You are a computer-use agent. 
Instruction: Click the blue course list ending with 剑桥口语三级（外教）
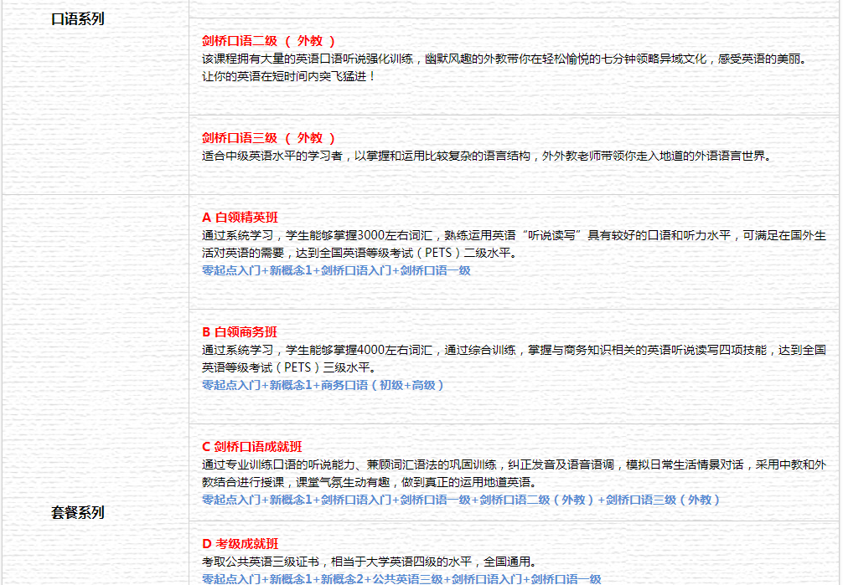click(x=461, y=500)
